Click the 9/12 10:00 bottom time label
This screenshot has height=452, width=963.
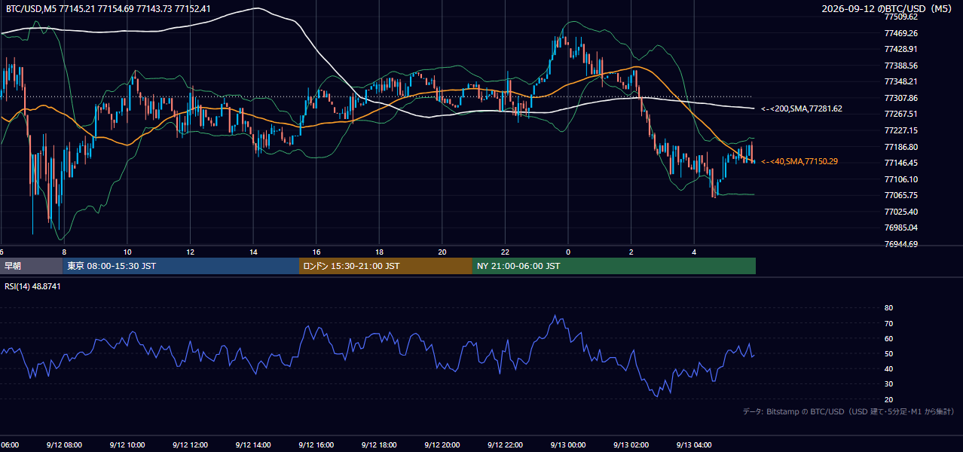[x=127, y=445]
